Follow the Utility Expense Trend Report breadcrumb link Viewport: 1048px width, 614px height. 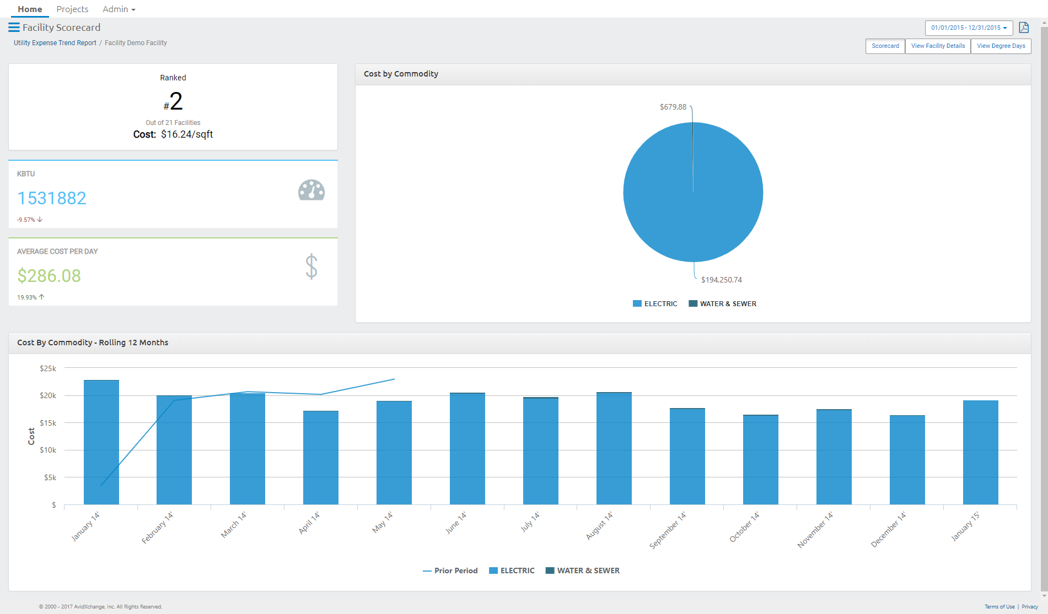pyautogui.click(x=55, y=43)
